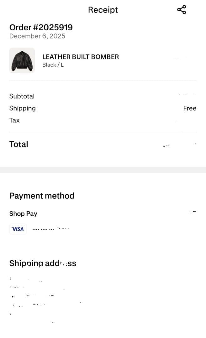206x338 pixels.
Task: Click the masked card number dots
Action: coord(43,229)
